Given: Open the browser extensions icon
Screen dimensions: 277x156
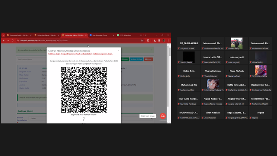Looking at the screenshot, I should click(x=148, y=40).
